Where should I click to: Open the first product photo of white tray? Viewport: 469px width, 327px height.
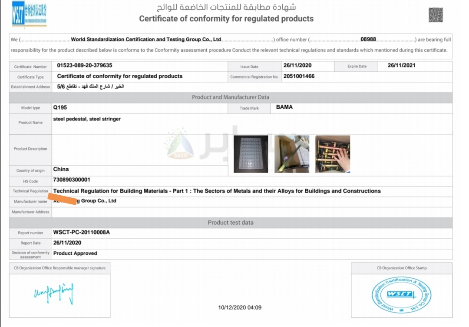[251, 154]
